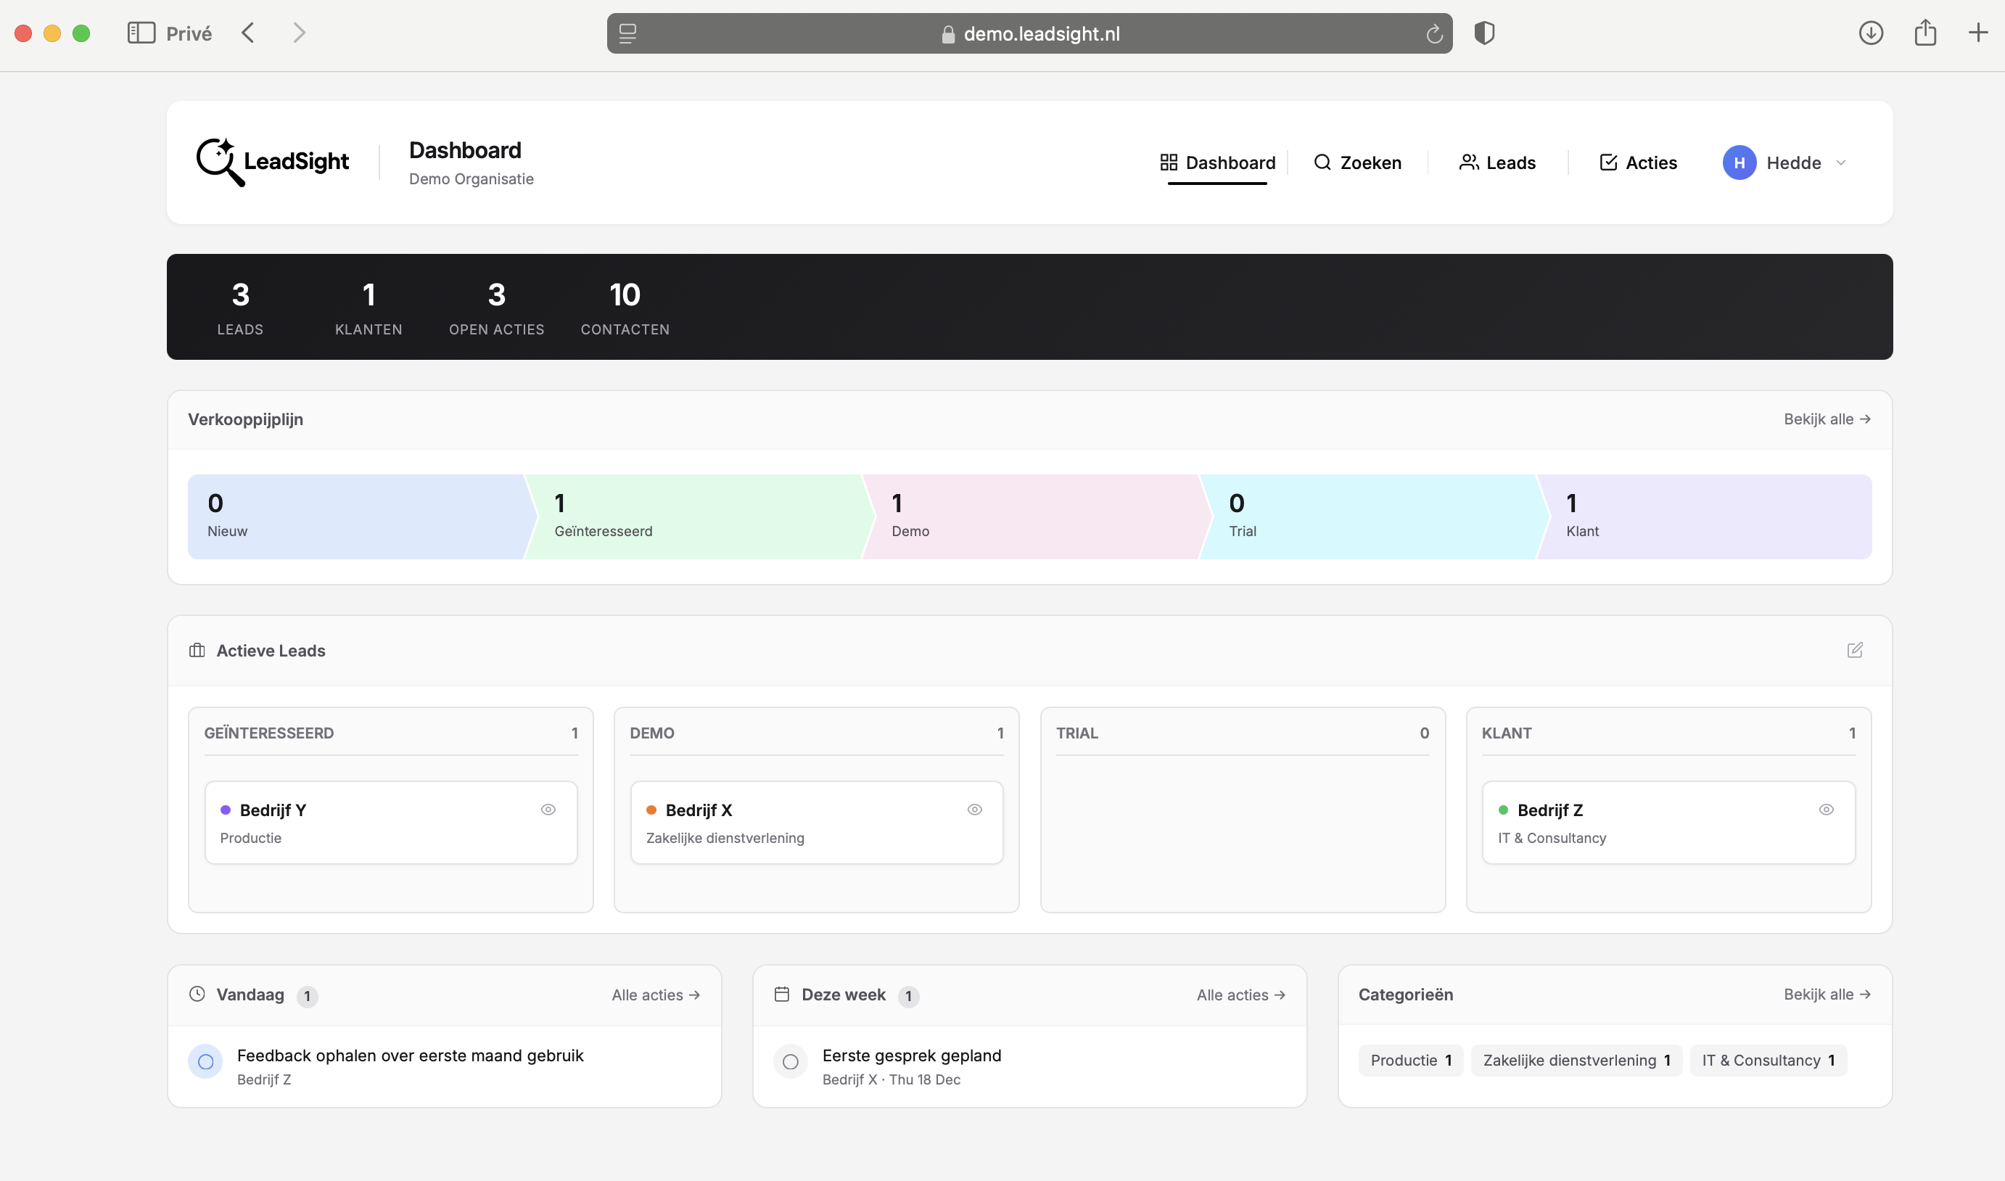Click the briefcase icon next to Actieve Leads

point(197,650)
